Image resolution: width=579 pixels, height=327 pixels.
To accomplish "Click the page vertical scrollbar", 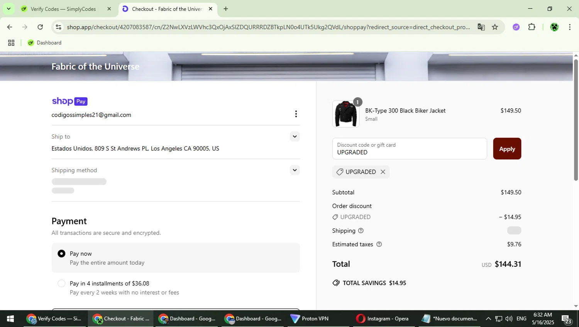I will tap(576, 120).
